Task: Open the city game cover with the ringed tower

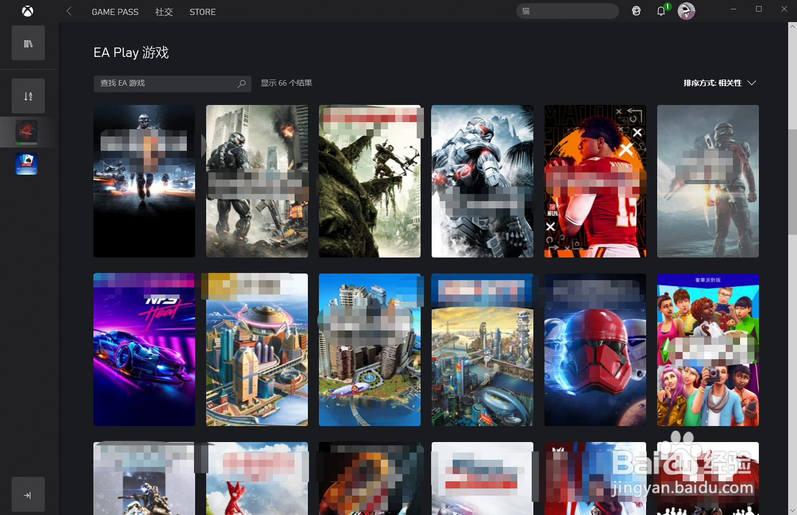Action: click(x=257, y=349)
